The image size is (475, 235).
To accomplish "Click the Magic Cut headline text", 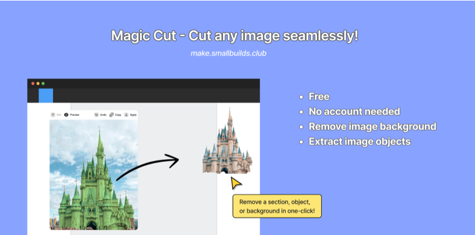I will point(234,36).
